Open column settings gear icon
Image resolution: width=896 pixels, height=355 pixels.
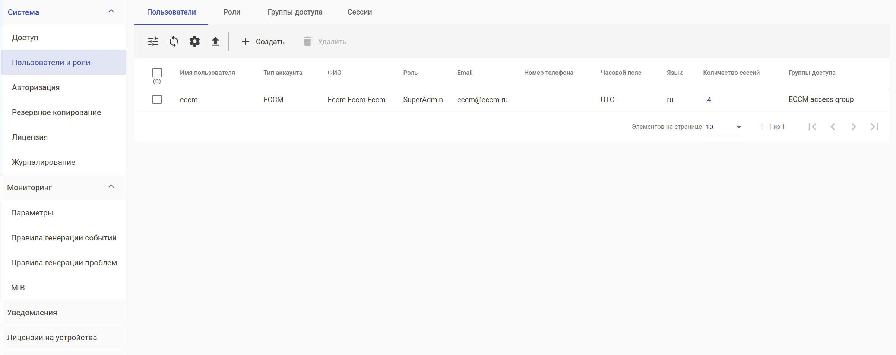coord(194,41)
